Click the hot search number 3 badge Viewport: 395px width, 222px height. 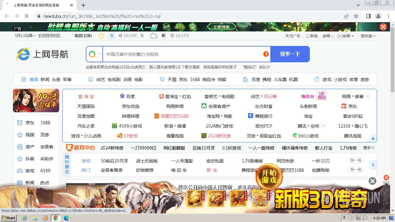pyautogui.click(x=266, y=54)
